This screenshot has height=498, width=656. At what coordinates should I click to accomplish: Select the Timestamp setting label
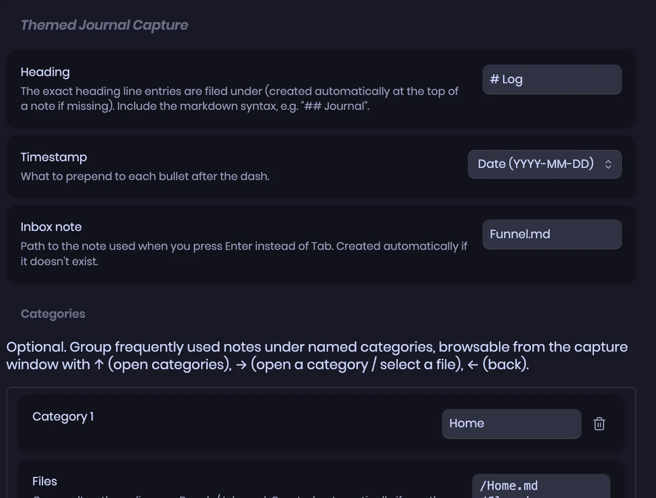coord(54,157)
